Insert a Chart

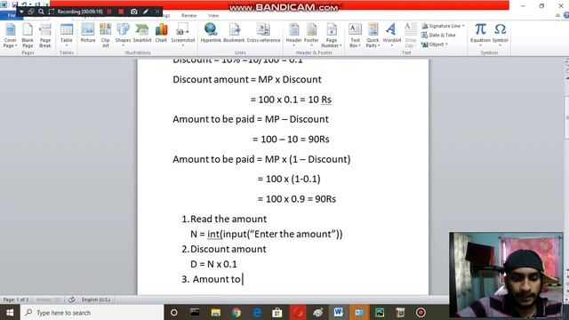point(161,34)
